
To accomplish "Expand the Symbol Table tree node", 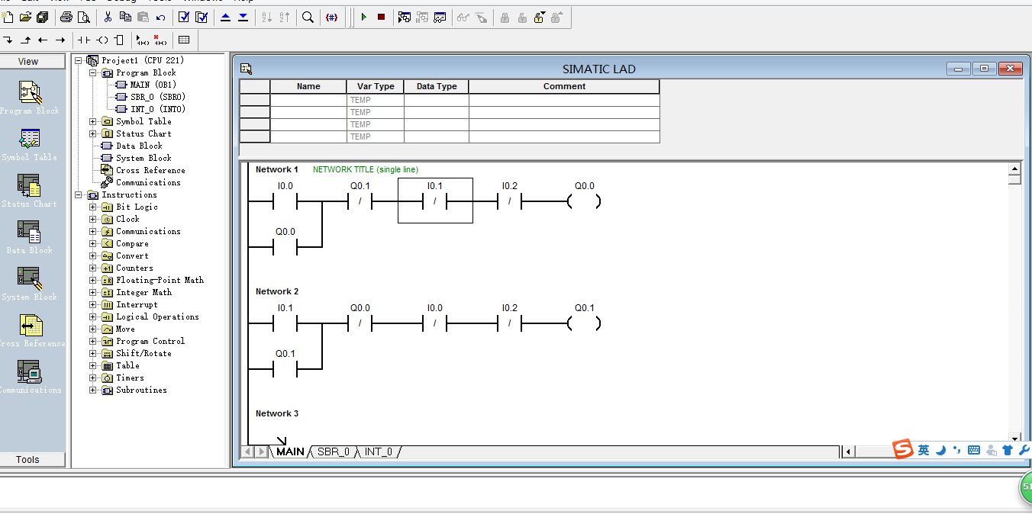I will point(93,121).
